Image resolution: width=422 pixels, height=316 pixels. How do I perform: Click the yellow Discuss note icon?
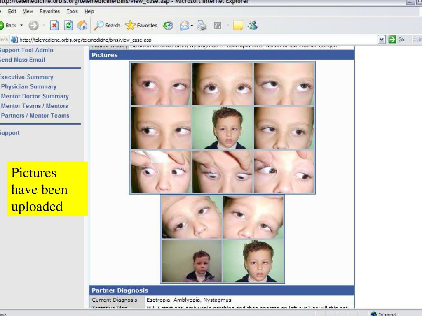tap(238, 26)
